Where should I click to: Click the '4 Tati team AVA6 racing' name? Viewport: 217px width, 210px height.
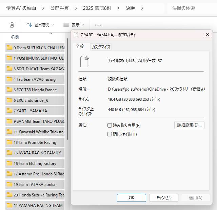35,79
